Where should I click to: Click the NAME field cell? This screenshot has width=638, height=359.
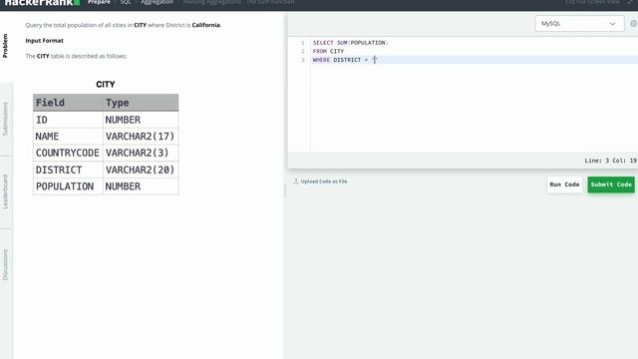(x=68, y=137)
